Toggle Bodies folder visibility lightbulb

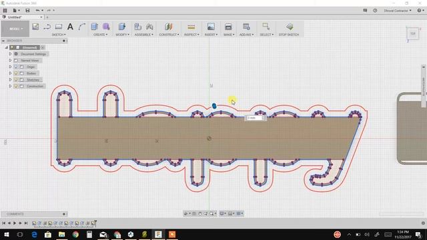click(x=16, y=73)
